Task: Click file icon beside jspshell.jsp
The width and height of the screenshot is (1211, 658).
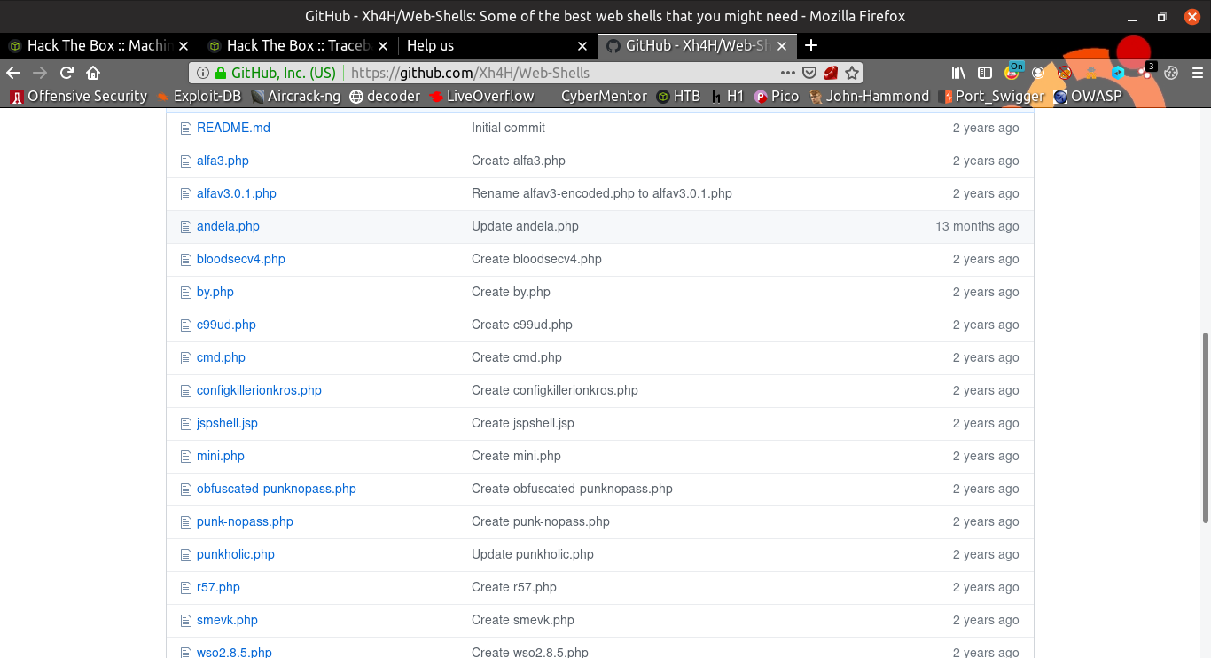Action: coord(186,424)
